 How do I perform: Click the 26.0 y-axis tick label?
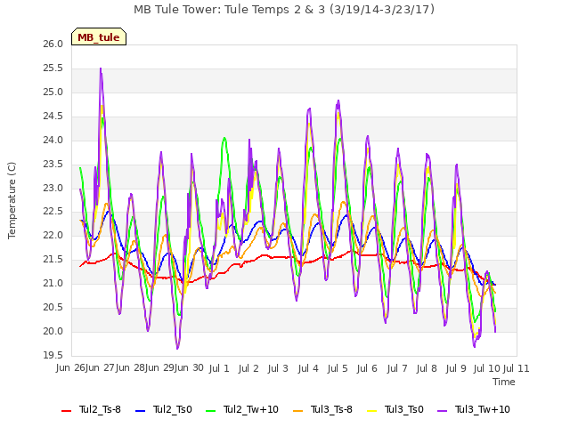coord(53,44)
